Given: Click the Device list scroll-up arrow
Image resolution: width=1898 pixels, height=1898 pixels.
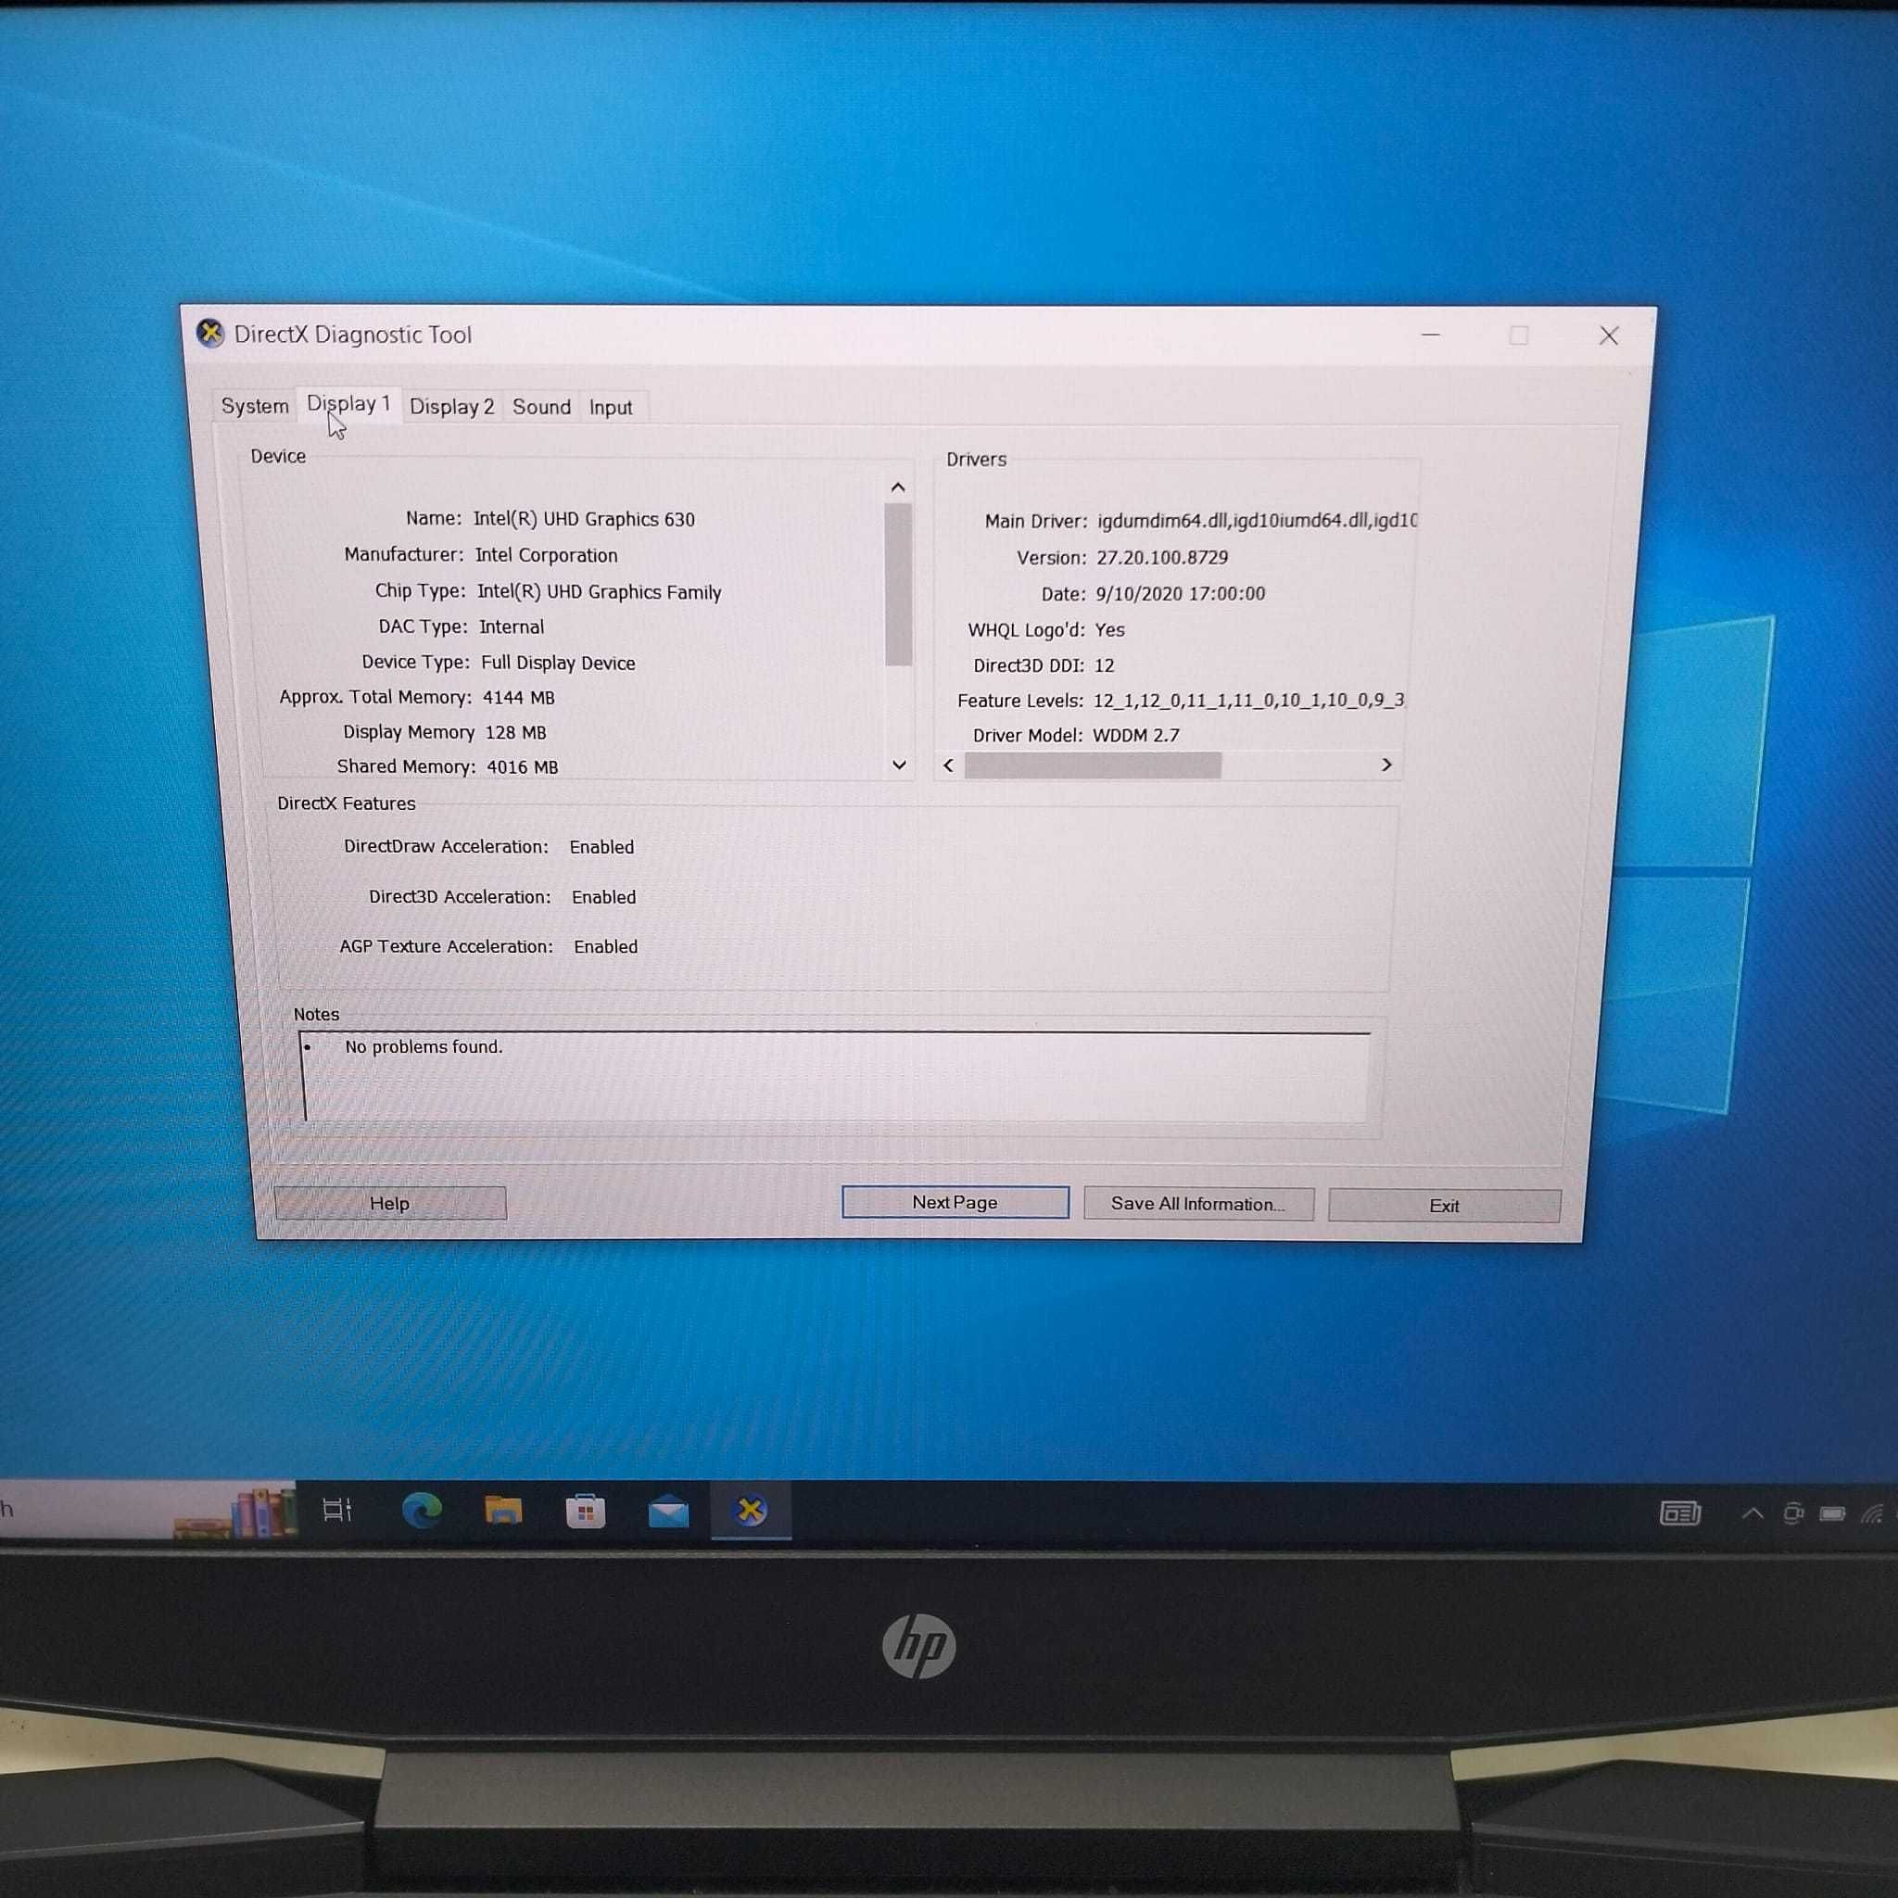Looking at the screenshot, I should pyautogui.click(x=897, y=487).
